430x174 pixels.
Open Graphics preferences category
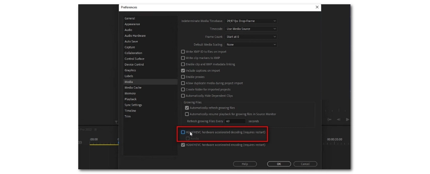click(x=130, y=70)
